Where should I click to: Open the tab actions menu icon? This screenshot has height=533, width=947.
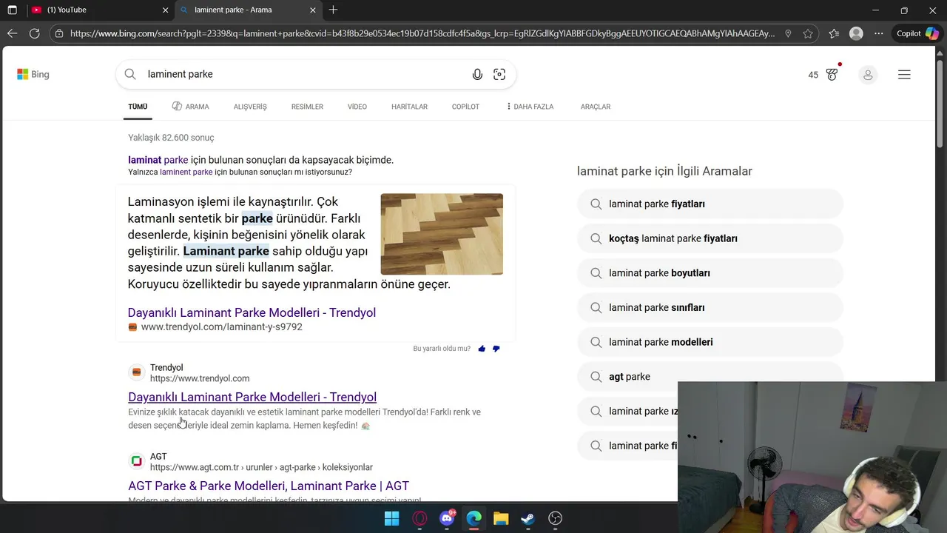tap(12, 10)
